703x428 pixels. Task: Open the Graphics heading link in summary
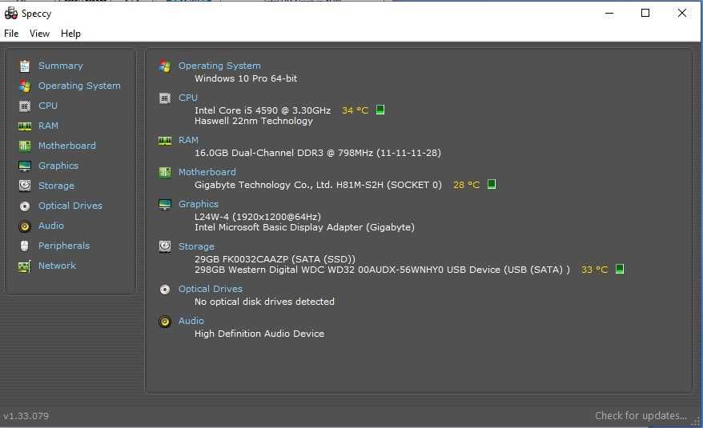[199, 204]
